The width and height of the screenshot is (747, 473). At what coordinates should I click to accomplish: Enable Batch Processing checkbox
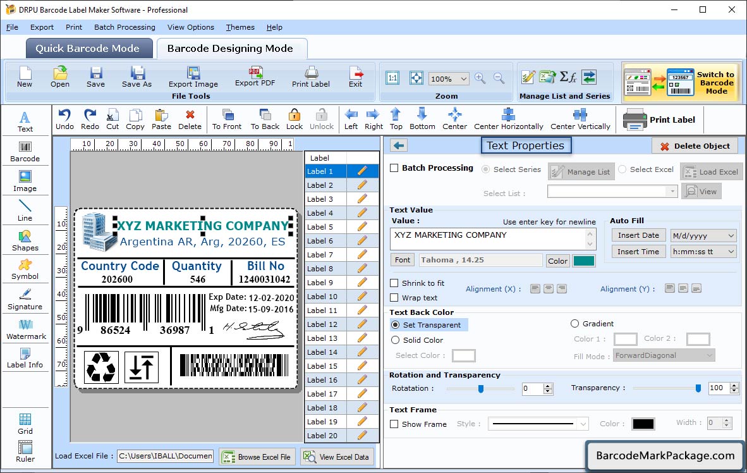coord(394,168)
